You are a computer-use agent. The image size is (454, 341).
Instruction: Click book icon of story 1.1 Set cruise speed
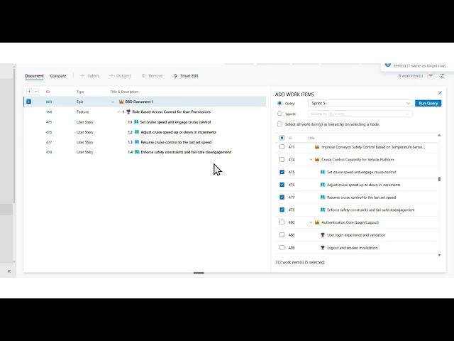coord(136,122)
